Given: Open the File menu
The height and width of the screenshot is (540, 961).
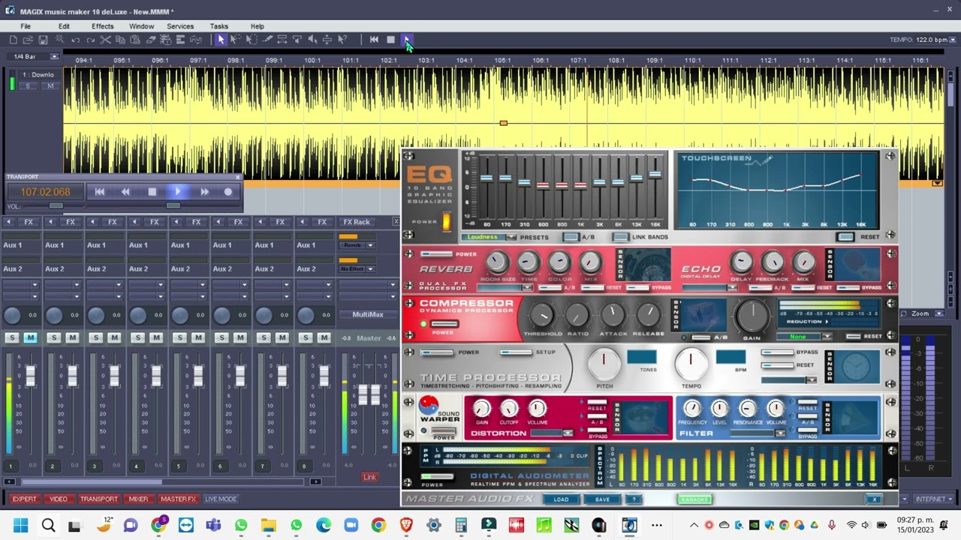Looking at the screenshot, I should [x=26, y=26].
